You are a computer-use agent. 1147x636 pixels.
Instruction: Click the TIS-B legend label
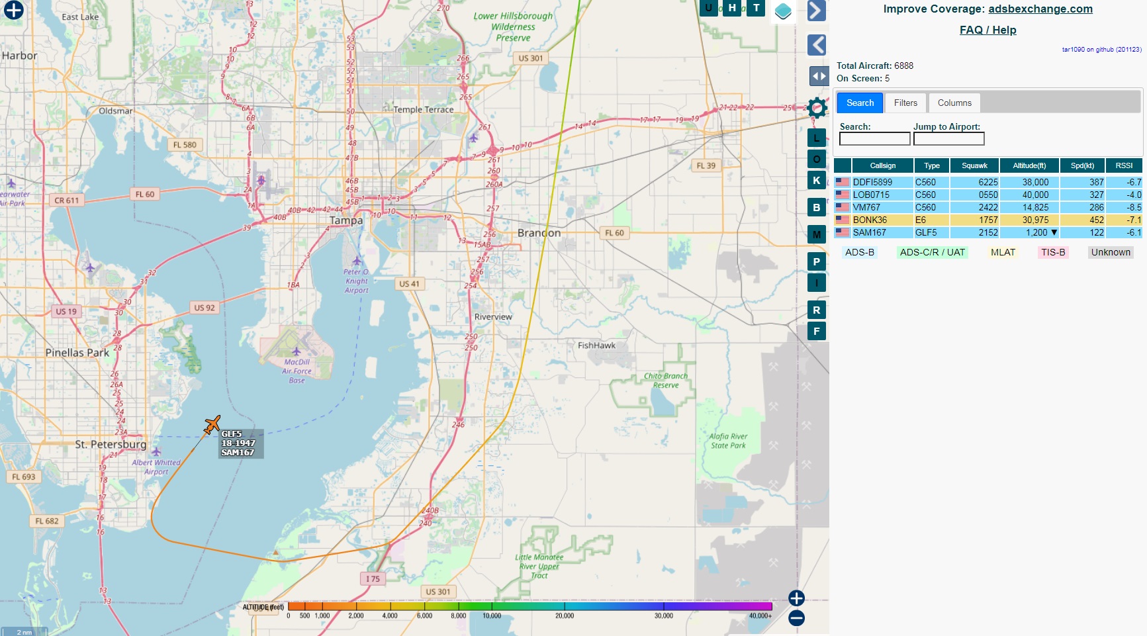click(1053, 252)
